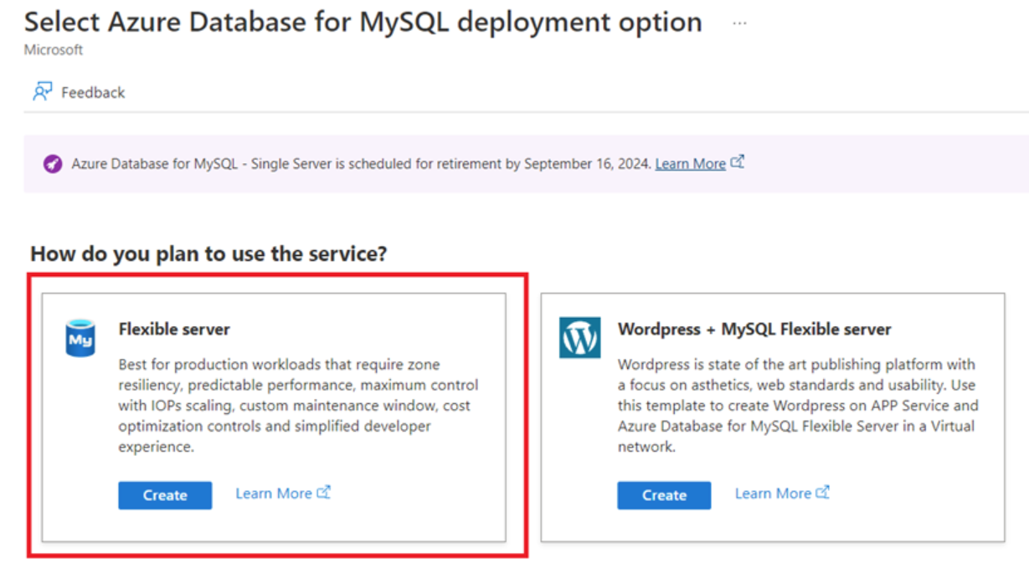Click the MySQL Flexible server database icon

(80, 337)
